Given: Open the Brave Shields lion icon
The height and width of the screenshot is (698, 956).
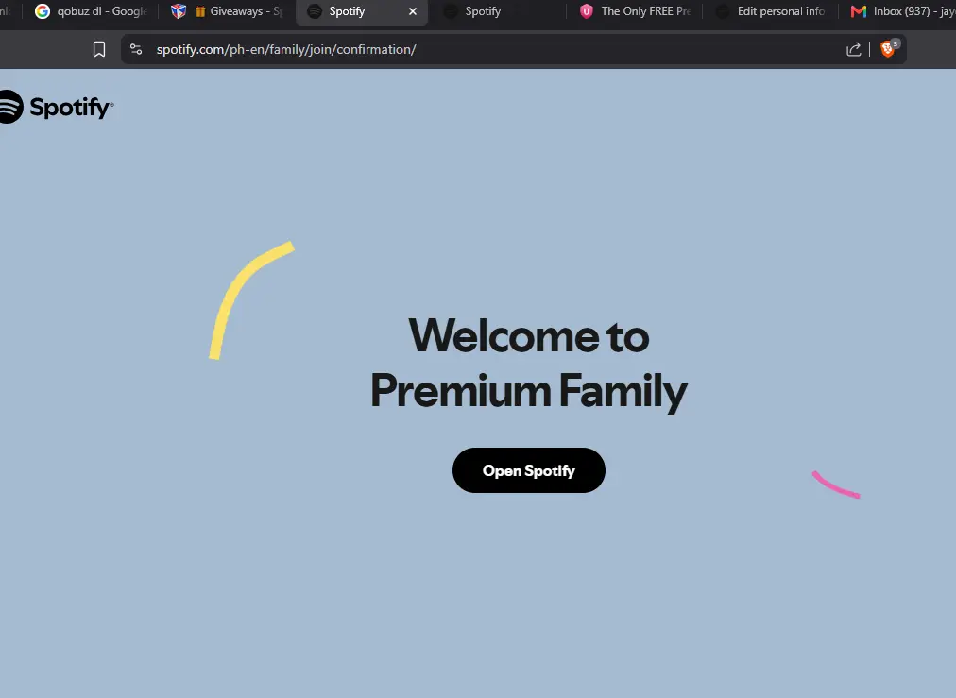Looking at the screenshot, I should coord(889,49).
